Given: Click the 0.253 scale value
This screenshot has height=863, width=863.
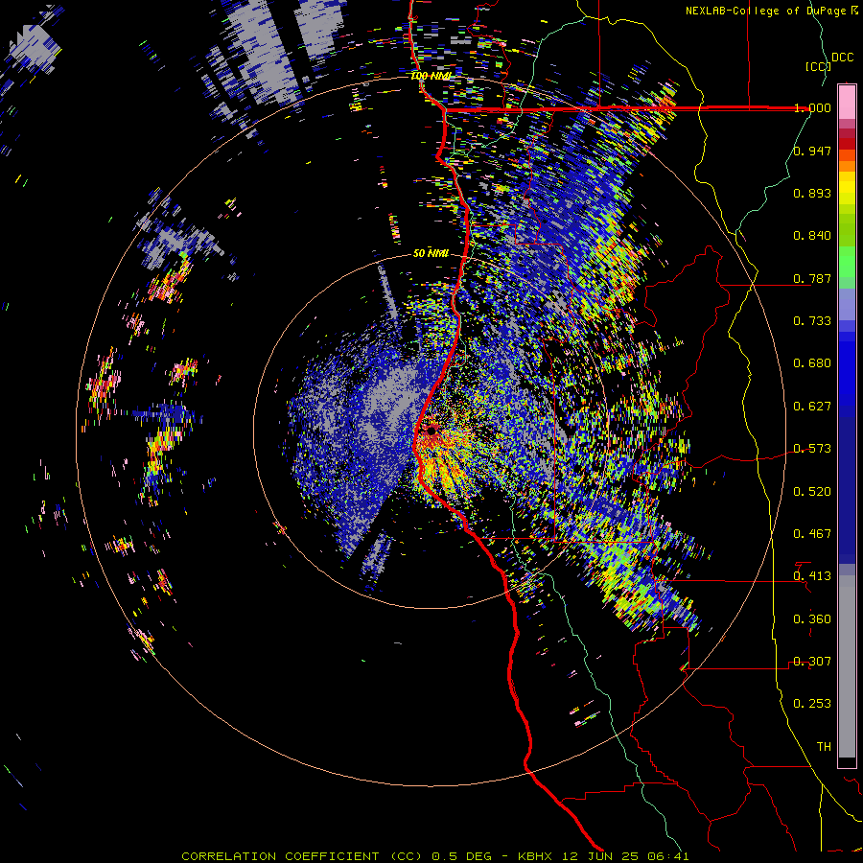Looking at the screenshot, I should tap(812, 704).
